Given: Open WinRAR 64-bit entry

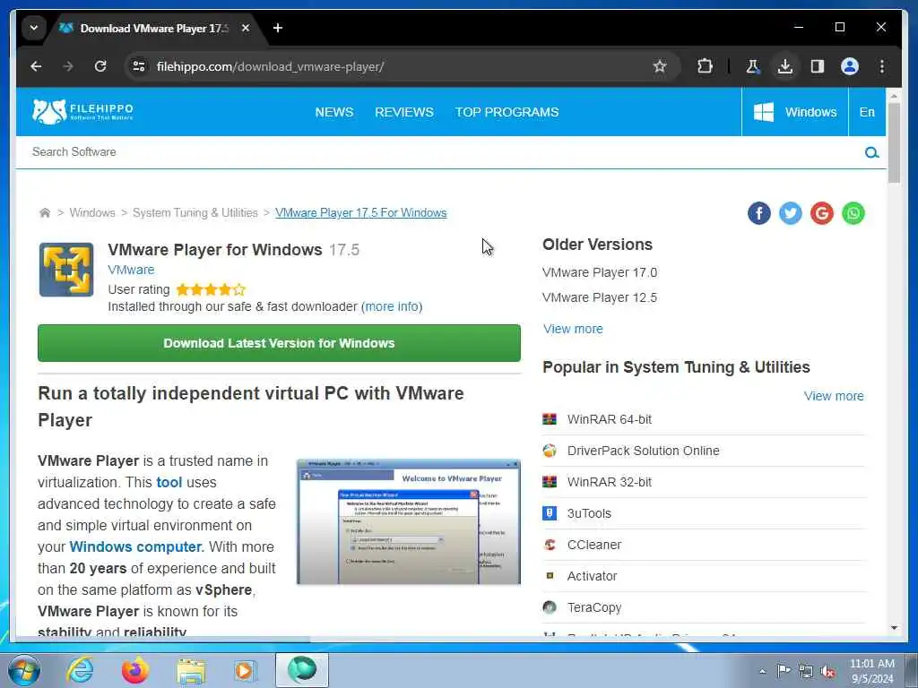Looking at the screenshot, I should [610, 419].
